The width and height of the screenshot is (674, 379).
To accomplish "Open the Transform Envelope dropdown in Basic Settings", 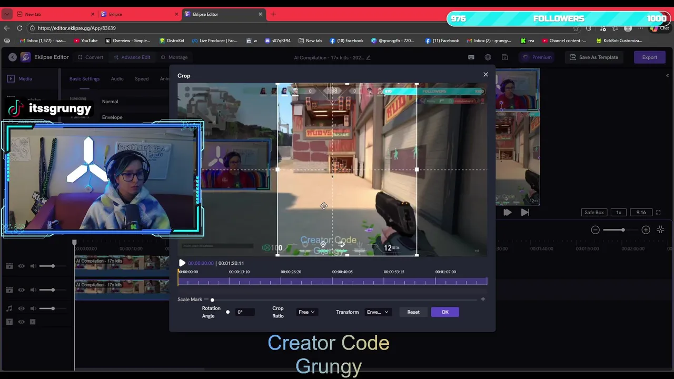I will click(135, 117).
